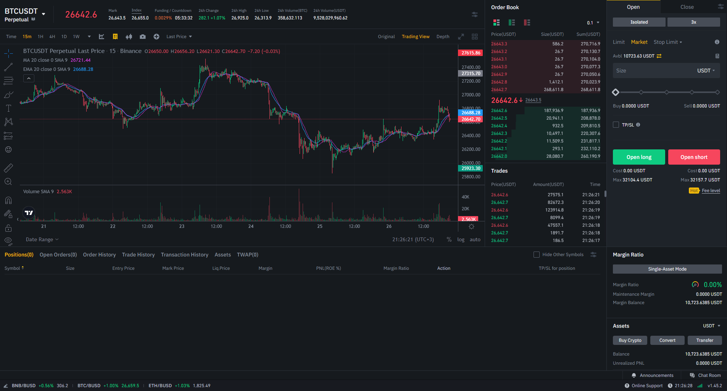The height and width of the screenshot is (391, 727).
Task: Change order book 0.1 precision dropdown
Action: pos(593,22)
